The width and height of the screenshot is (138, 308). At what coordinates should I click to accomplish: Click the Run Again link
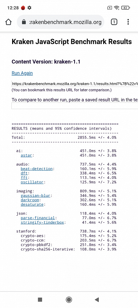(22, 73)
